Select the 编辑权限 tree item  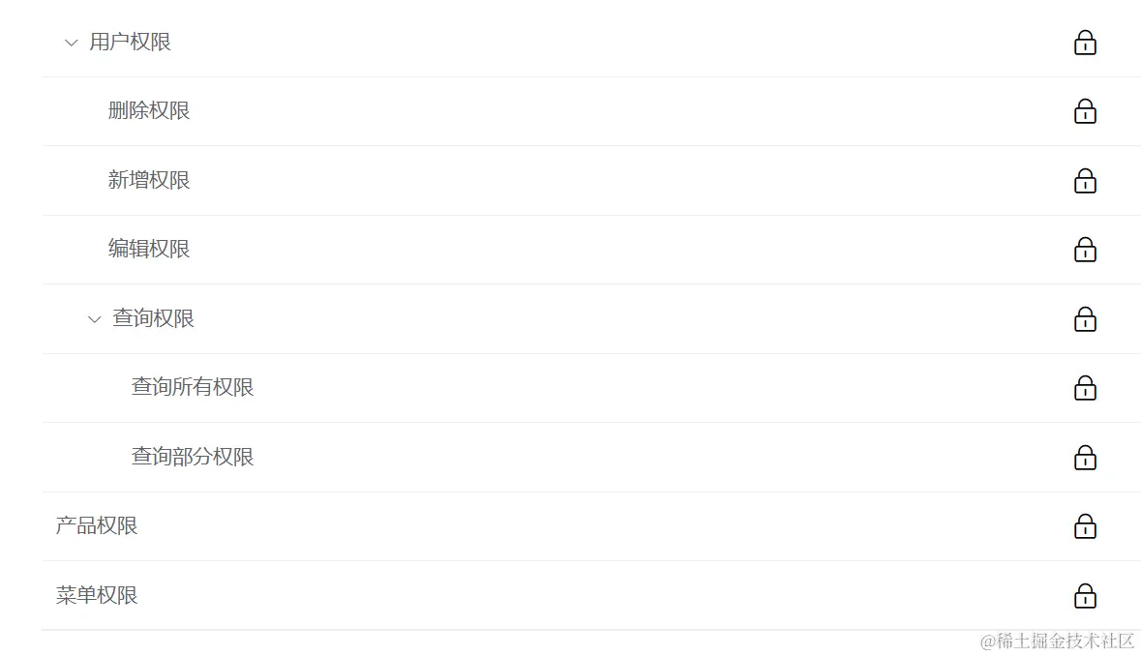click(x=149, y=250)
